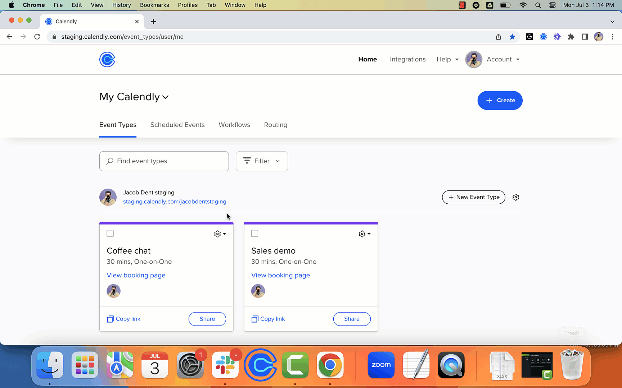Click the share page icon in address bar
Viewport: 622px width, 388px height.
pyautogui.click(x=499, y=37)
